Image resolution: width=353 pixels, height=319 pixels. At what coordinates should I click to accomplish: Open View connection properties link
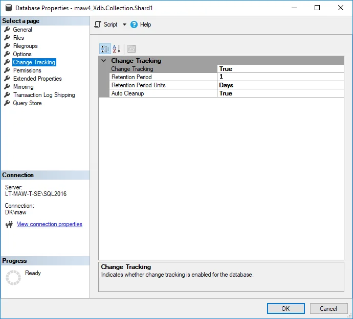(50, 224)
